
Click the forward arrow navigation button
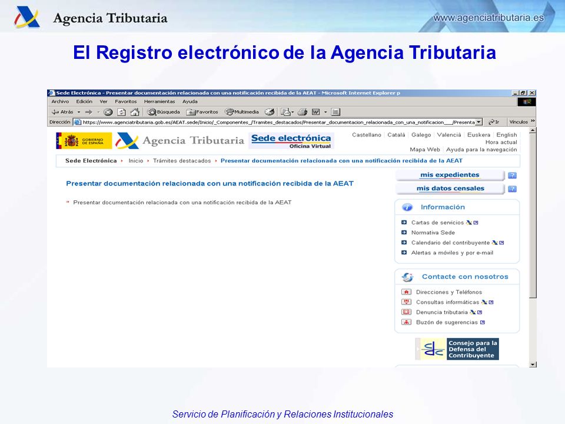tap(89, 112)
